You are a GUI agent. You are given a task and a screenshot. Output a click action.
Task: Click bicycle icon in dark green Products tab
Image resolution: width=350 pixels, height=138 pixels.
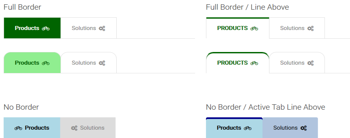click(x=46, y=28)
